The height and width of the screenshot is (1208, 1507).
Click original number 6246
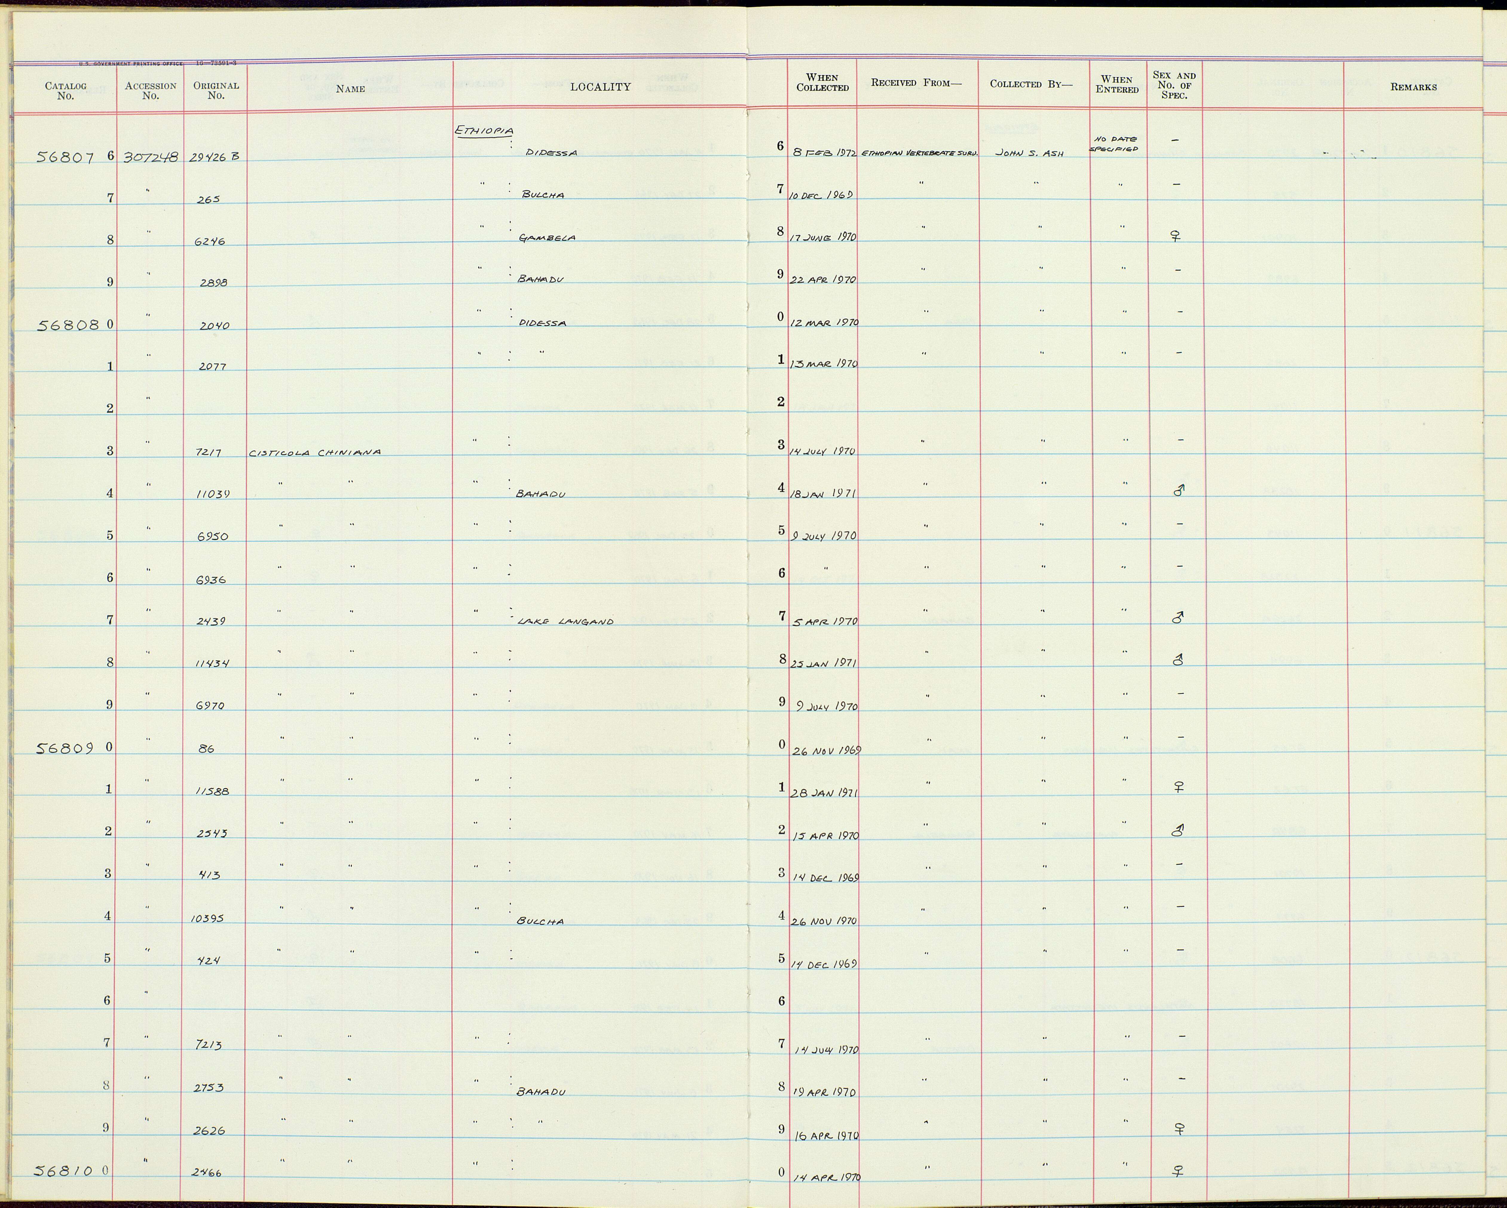click(x=210, y=242)
